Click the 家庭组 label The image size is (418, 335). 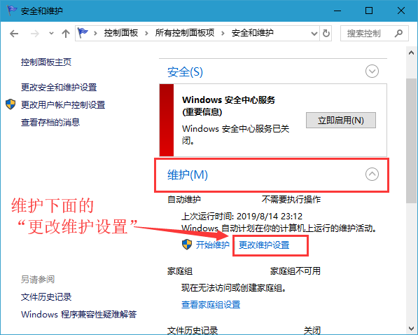pyautogui.click(x=180, y=271)
